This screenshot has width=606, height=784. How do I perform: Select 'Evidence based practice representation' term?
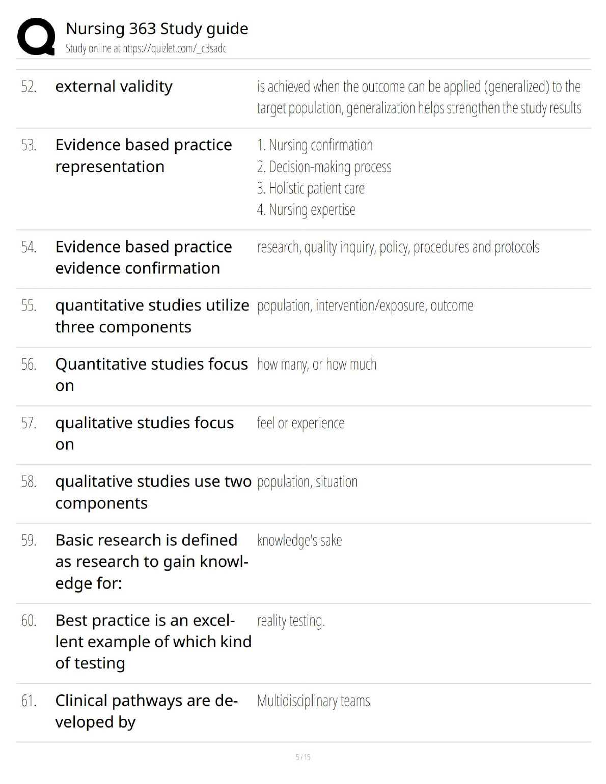coord(143,156)
